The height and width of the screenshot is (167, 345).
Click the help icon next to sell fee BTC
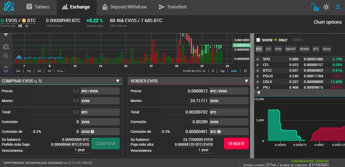coord(219,132)
